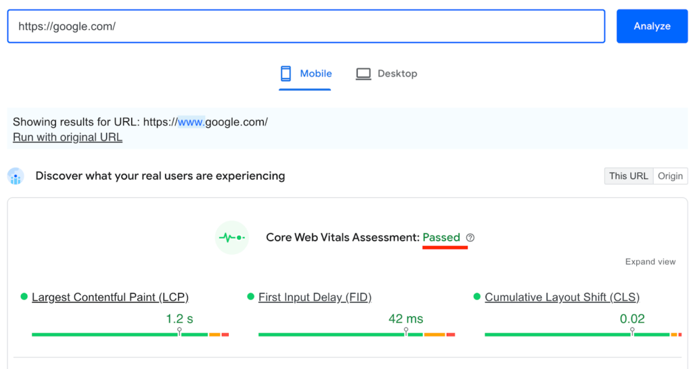The height and width of the screenshot is (369, 693).
Task: Open Largest Contentful Paint (LCP) link
Action: pos(110,297)
